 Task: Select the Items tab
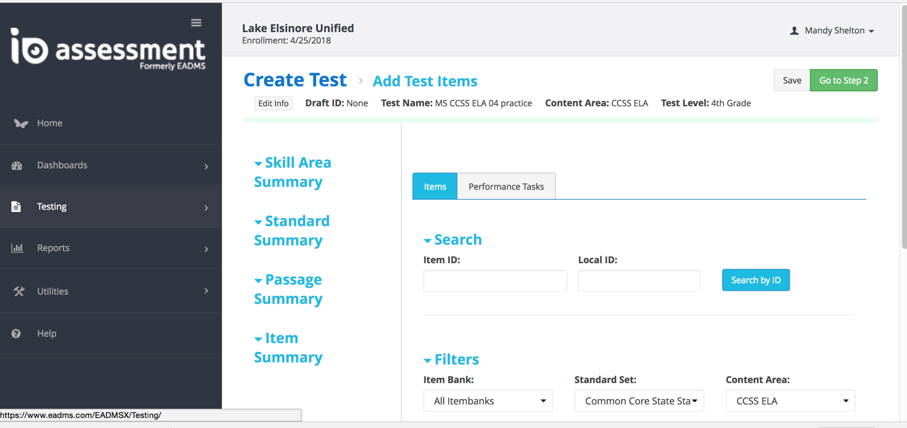click(x=434, y=187)
